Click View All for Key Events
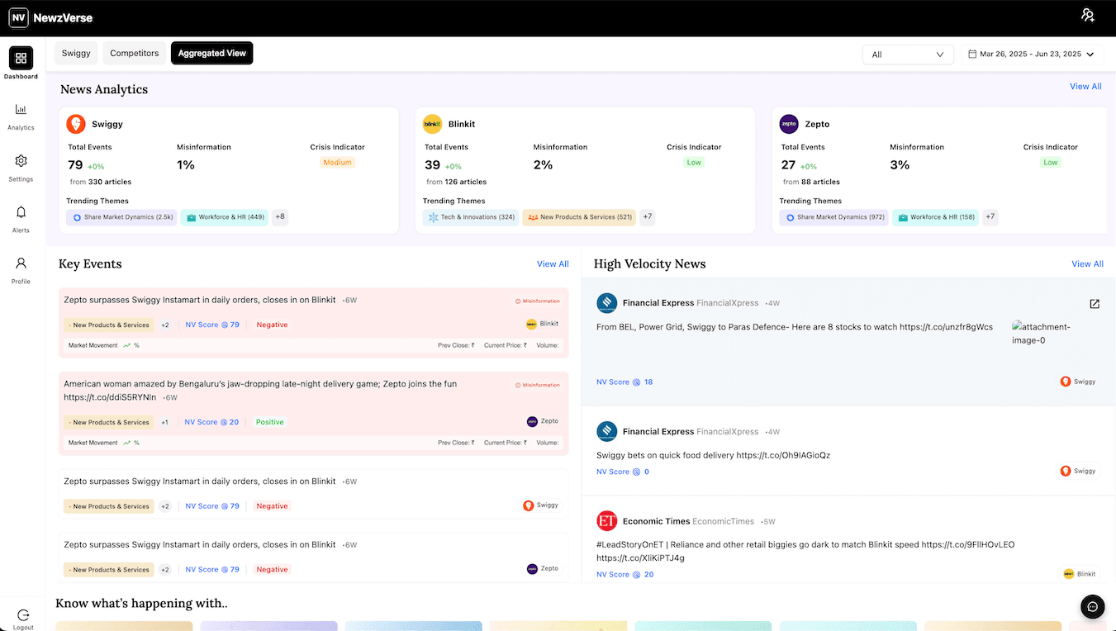1116x631 pixels. click(x=553, y=264)
